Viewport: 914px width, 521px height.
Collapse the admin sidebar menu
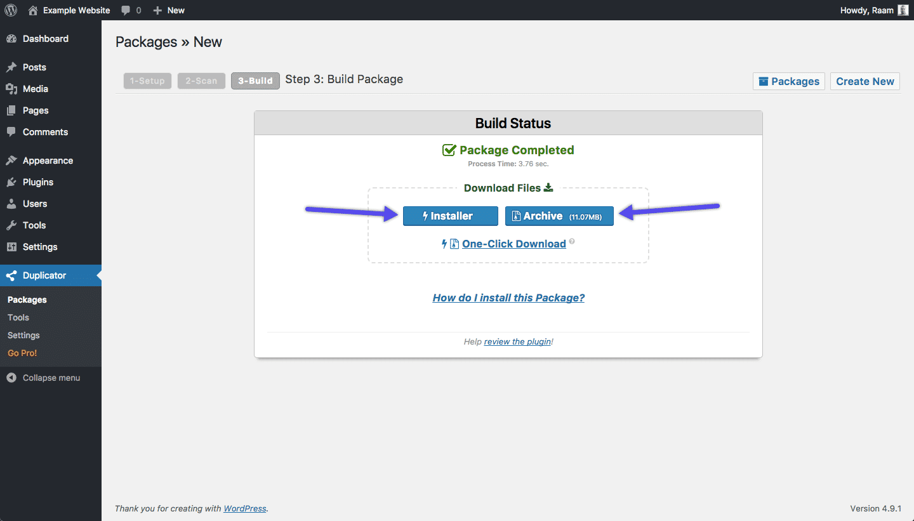(44, 378)
